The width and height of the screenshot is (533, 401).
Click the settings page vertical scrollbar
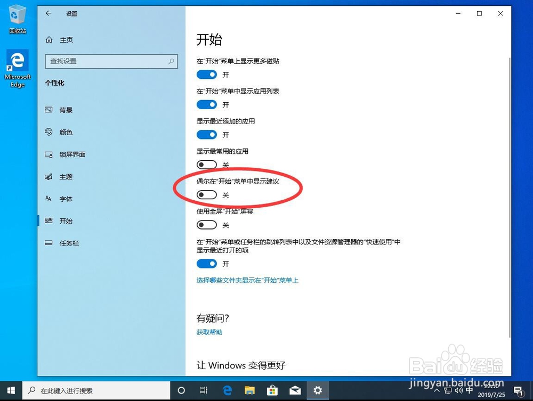pyautogui.click(x=510, y=197)
